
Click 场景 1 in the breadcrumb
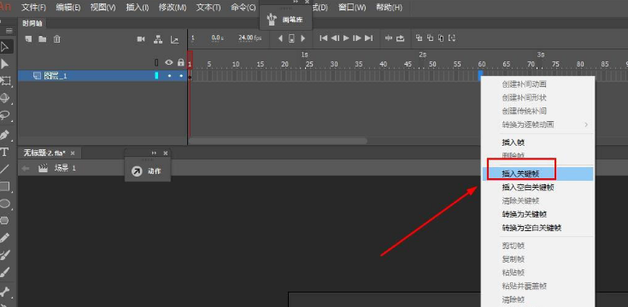(65, 168)
